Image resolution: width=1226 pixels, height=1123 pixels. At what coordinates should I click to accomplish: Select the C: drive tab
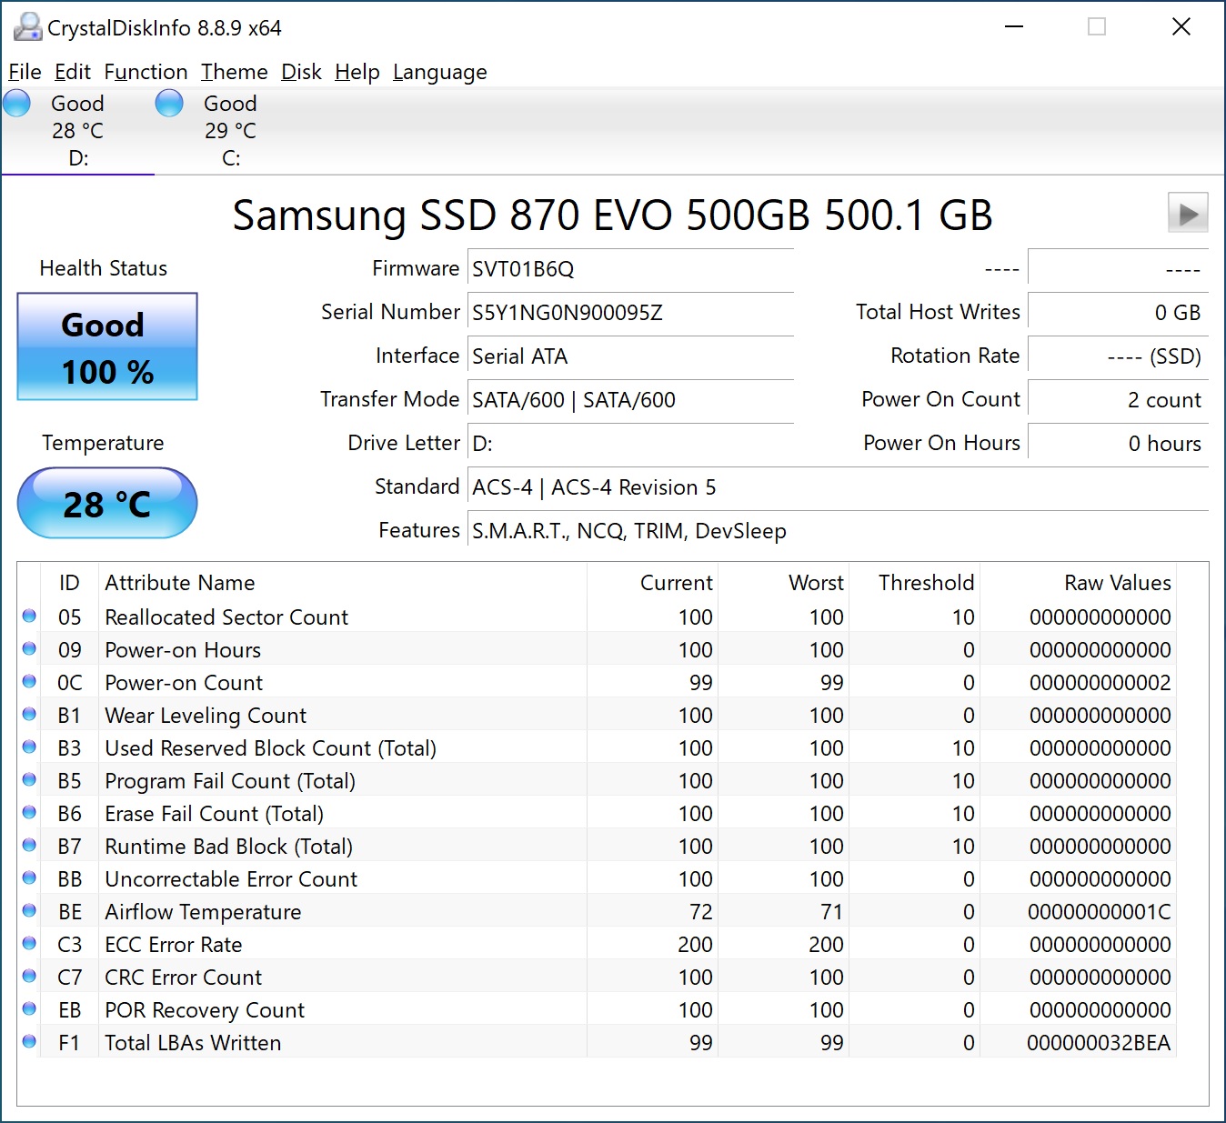[x=231, y=131]
